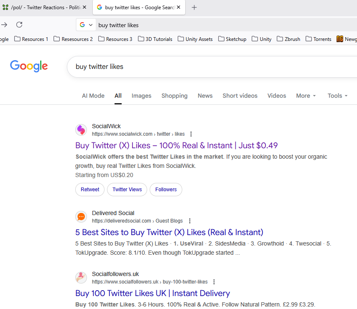357x309 pixels.
Task: Click Delivered Social site favicon
Action: pyautogui.click(x=81, y=217)
